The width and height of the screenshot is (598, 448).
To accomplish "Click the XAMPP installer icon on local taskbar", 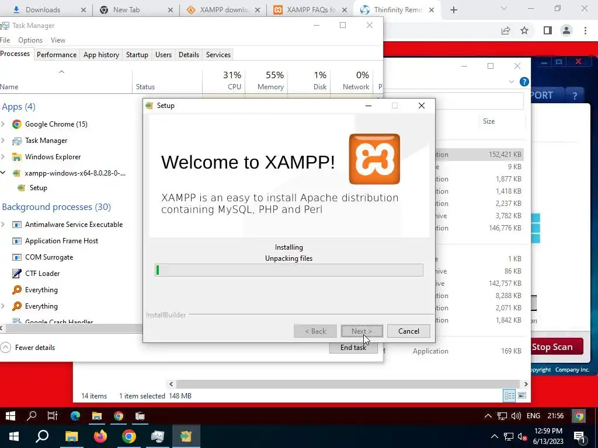I will pos(186,436).
